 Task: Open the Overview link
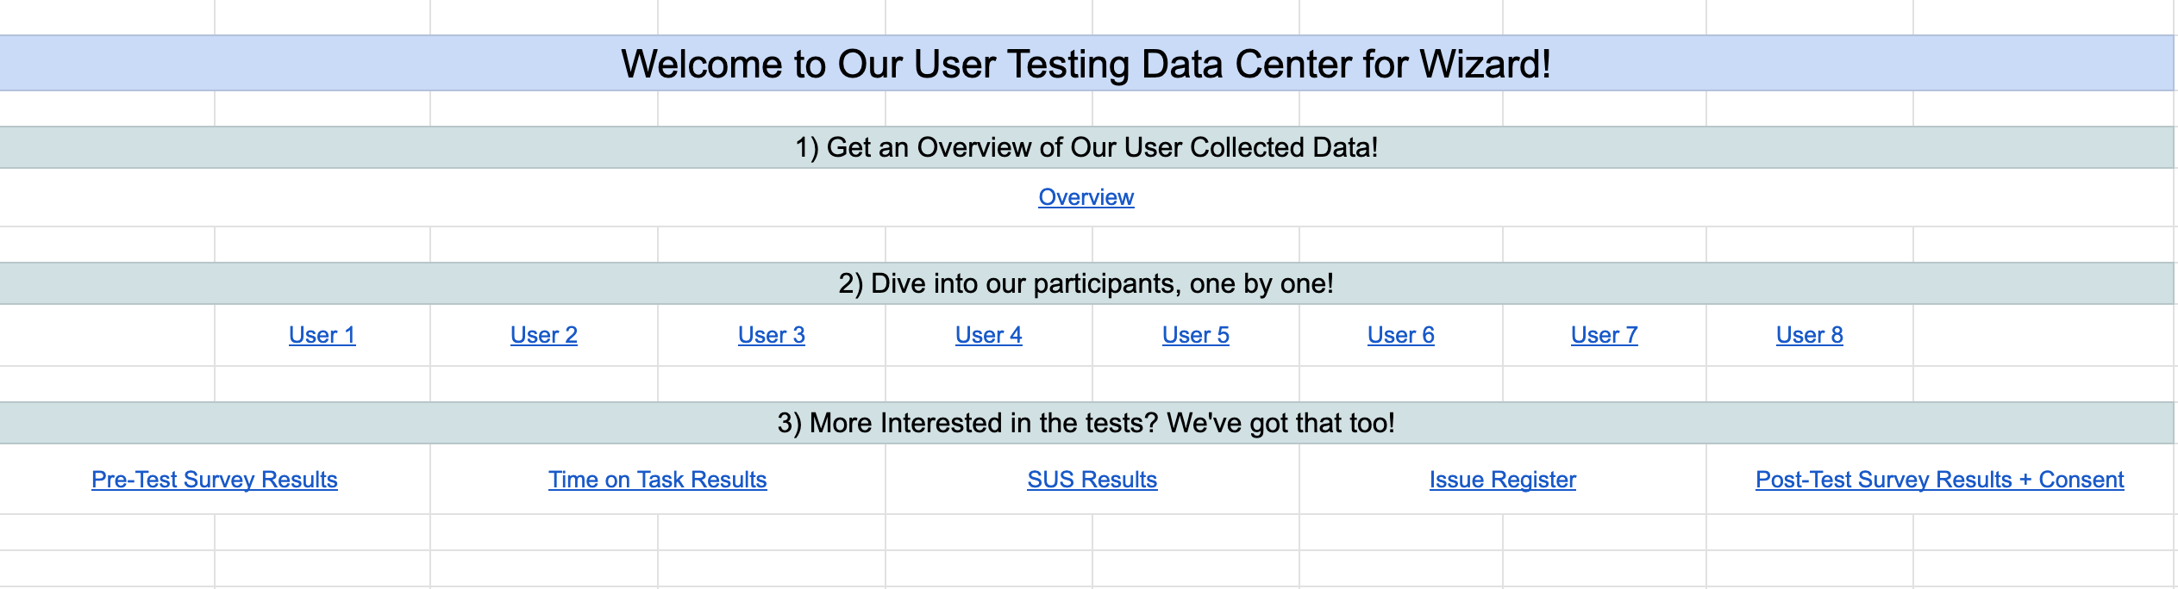1086,197
